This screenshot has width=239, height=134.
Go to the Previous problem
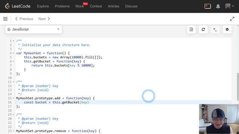point(24,19)
